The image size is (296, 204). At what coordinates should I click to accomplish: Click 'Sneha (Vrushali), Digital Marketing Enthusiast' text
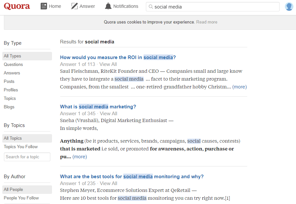tap(113, 120)
